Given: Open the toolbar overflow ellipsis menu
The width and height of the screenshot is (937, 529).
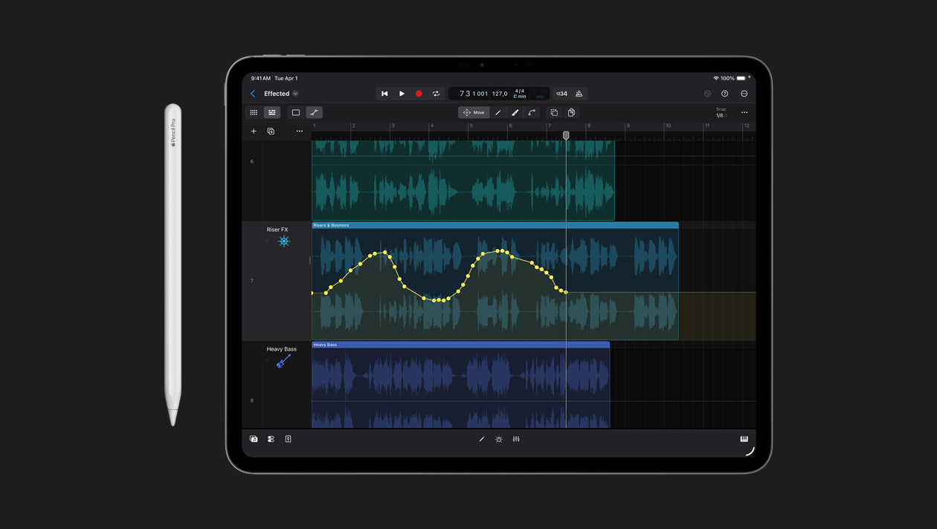Looking at the screenshot, I should 744,112.
